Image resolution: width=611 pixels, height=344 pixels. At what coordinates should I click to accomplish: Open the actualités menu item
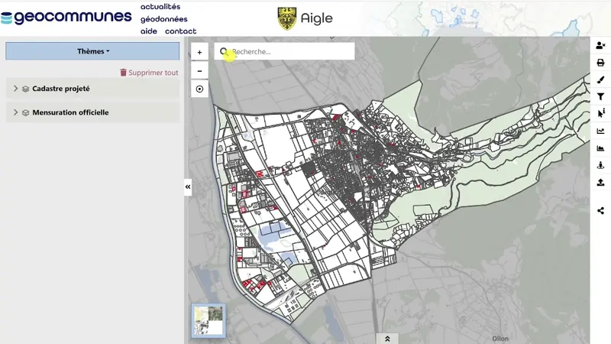click(x=160, y=7)
